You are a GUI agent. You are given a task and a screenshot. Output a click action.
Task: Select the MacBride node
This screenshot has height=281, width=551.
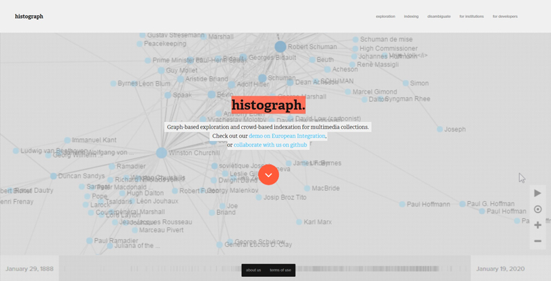307,188
